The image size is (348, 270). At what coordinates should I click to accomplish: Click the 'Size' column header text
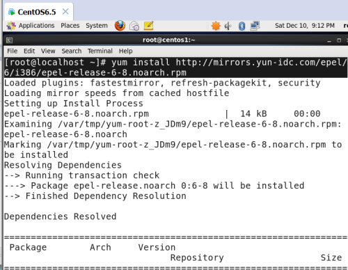pos(331,257)
